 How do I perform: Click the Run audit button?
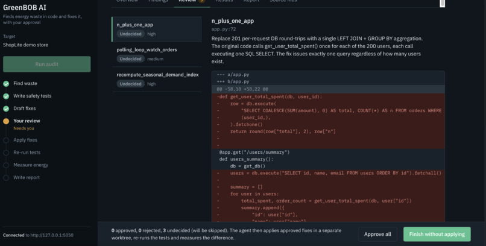pyautogui.click(x=47, y=64)
